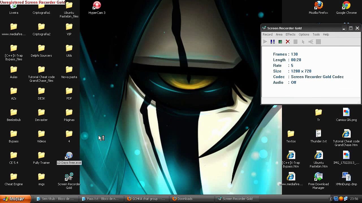Viewport: 362px width, 203px height.
Task: Select the [C++]X-Trap Bypass.htm file
Action: click(291, 160)
